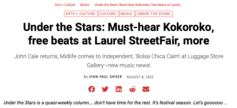Share the article on Twitter
Image resolution: width=237 pixels, height=108 pixels.
click(105, 89)
